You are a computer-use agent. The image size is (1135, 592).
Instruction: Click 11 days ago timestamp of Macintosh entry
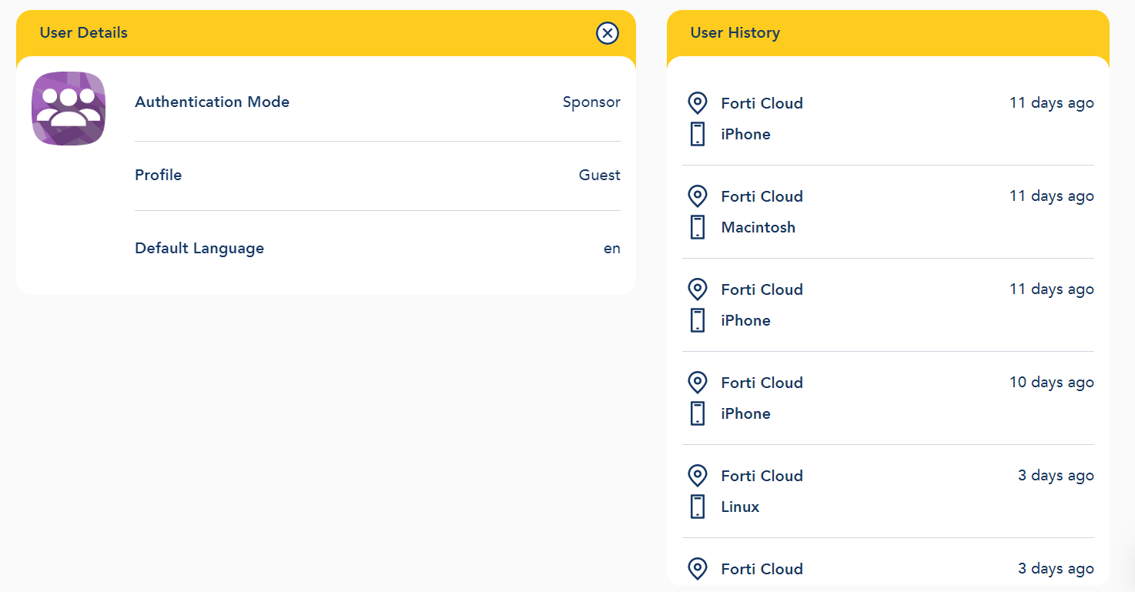pos(1052,196)
